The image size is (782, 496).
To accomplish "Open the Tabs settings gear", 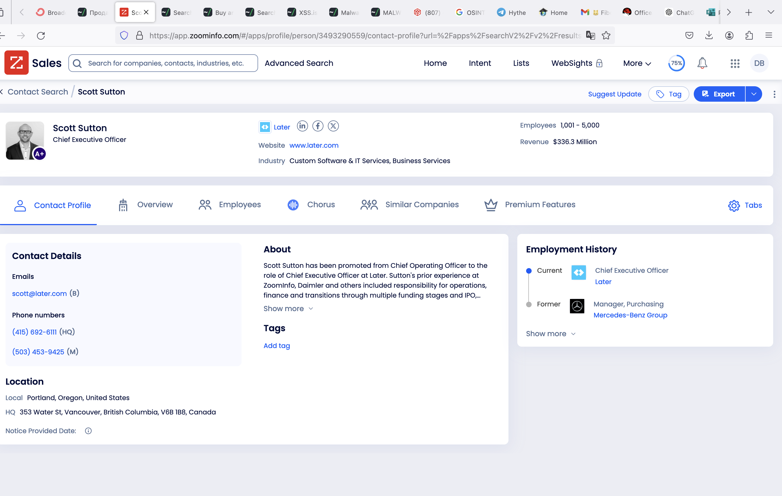I will tap(734, 206).
